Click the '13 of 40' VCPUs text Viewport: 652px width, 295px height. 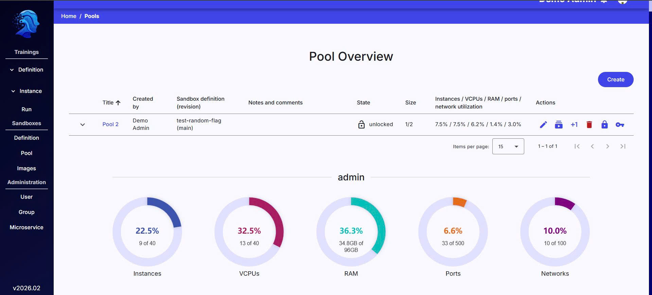249,243
